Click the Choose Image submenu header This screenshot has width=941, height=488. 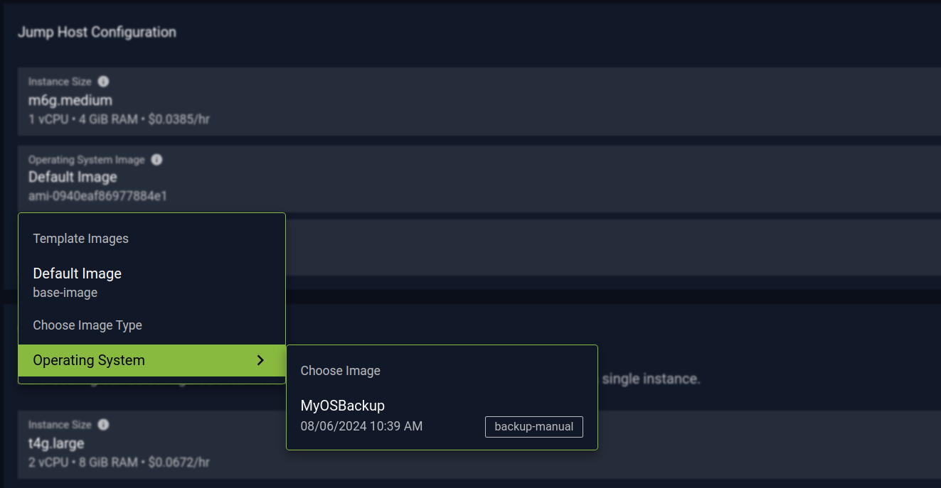(341, 371)
